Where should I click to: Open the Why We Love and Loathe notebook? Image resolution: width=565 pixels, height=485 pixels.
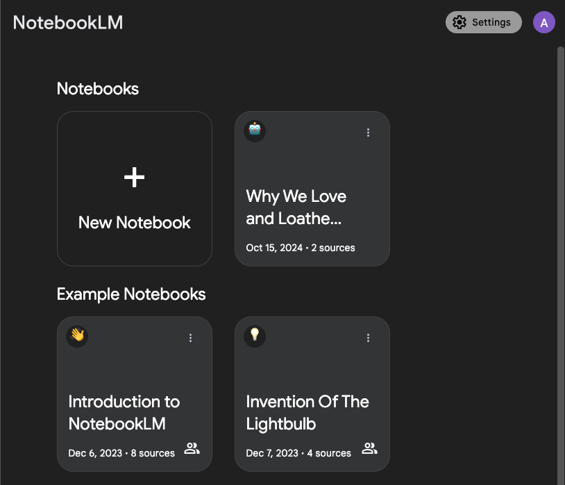[312, 207]
